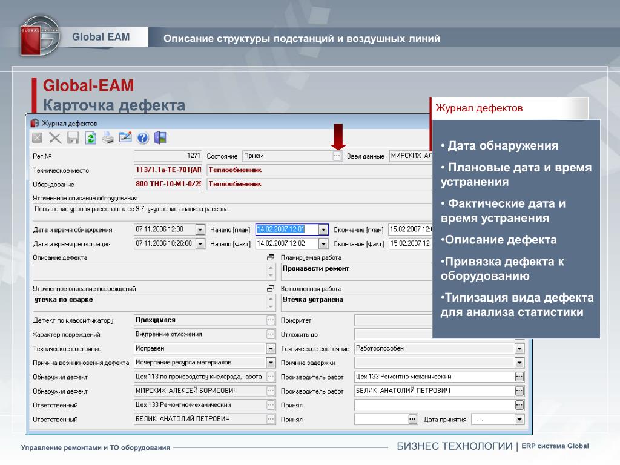Open lookup next to Внутренние отложения

271,334
